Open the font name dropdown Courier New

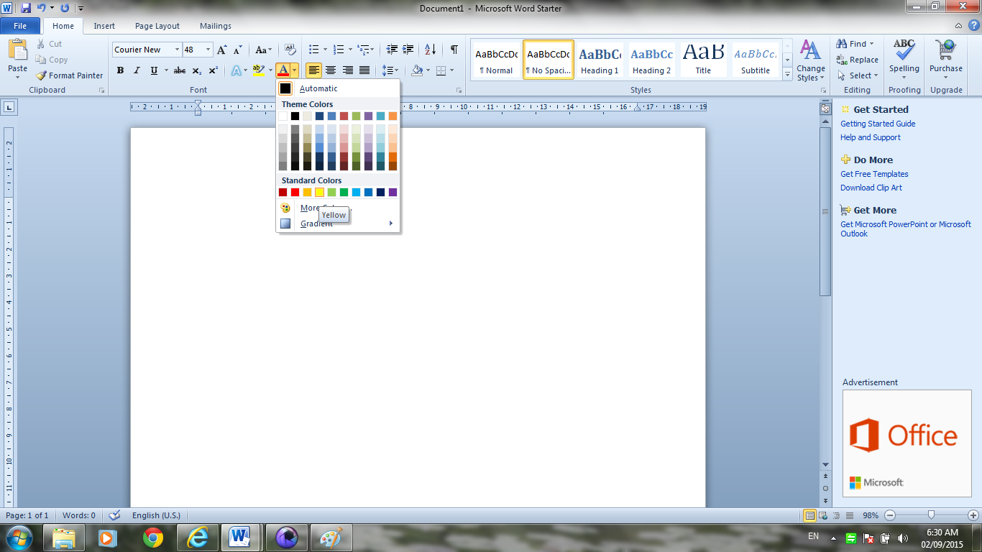(178, 50)
